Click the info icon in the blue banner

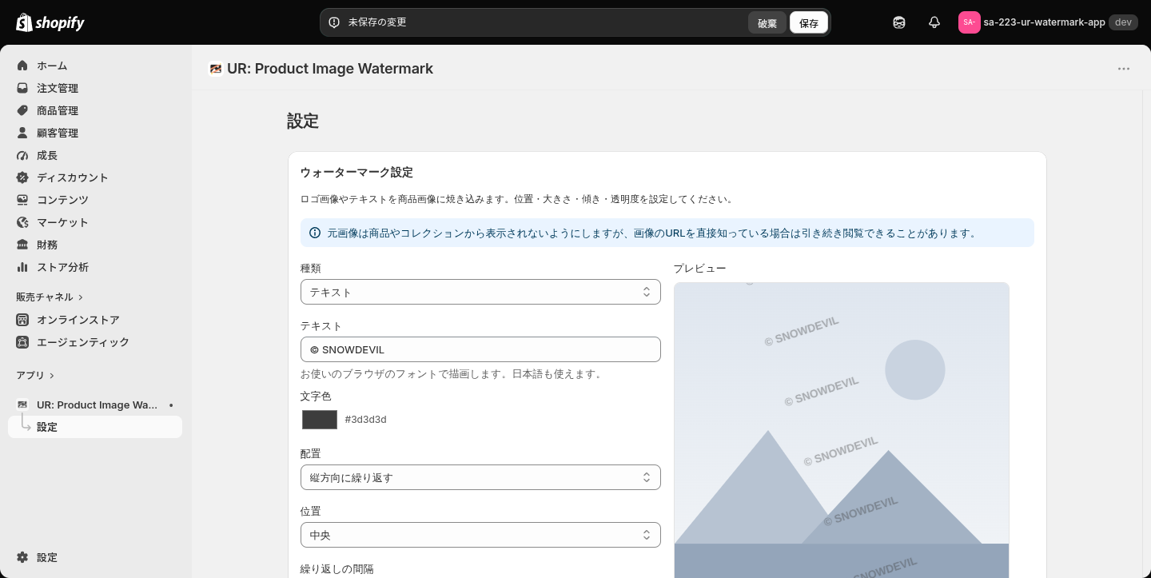[x=315, y=233]
